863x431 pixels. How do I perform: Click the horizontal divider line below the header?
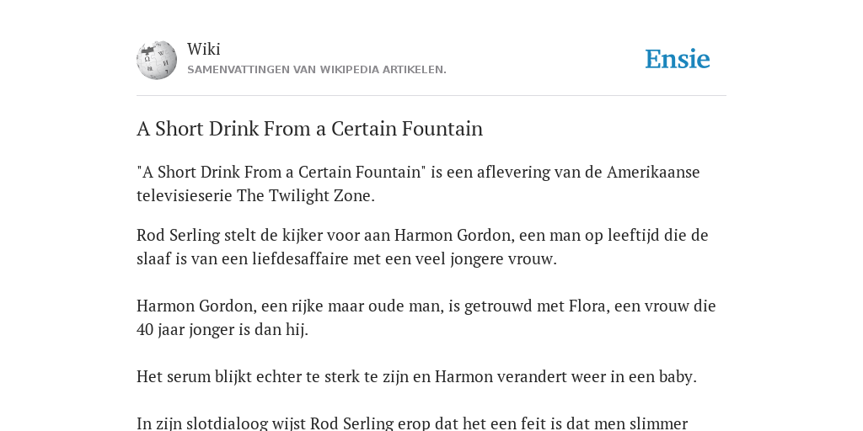click(431, 96)
